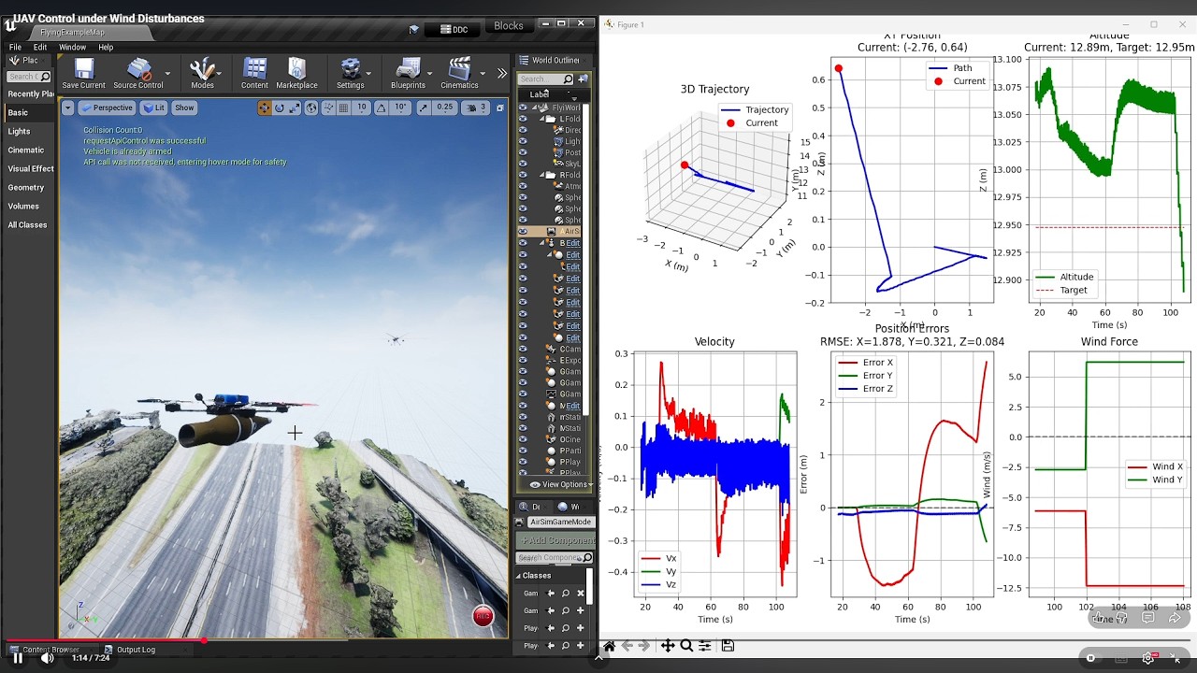Open the Lit view mode dropdown
The height and width of the screenshot is (673, 1197).
coord(153,107)
